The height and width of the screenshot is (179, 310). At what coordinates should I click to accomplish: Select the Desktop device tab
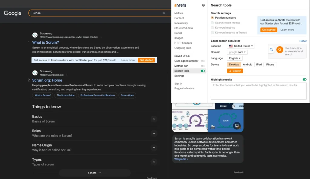(x=234, y=64)
